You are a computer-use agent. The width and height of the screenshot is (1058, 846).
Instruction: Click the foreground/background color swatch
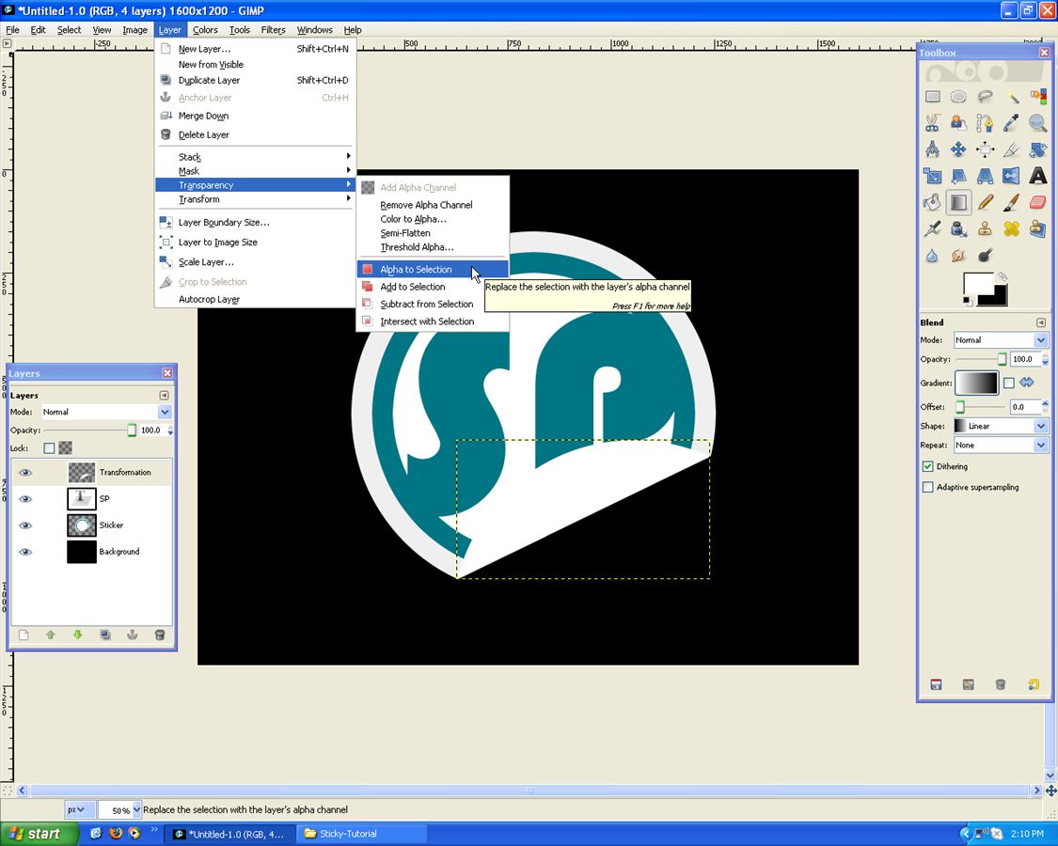(986, 290)
